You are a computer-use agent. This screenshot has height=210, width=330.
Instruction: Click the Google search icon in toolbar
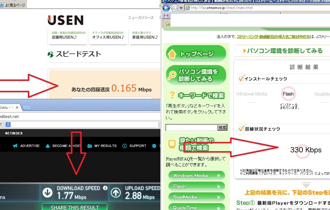(x=8, y=125)
